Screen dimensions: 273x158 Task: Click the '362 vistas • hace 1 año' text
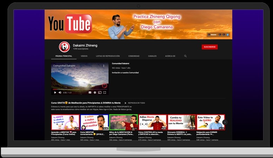click(121, 68)
